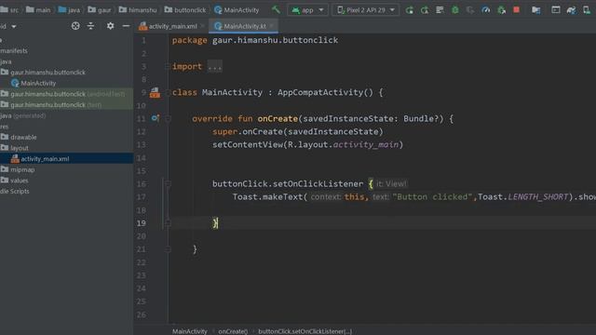Viewport: 596px width, 335px height.
Task: Click the Run with Coverage icon
Action: 470,10
